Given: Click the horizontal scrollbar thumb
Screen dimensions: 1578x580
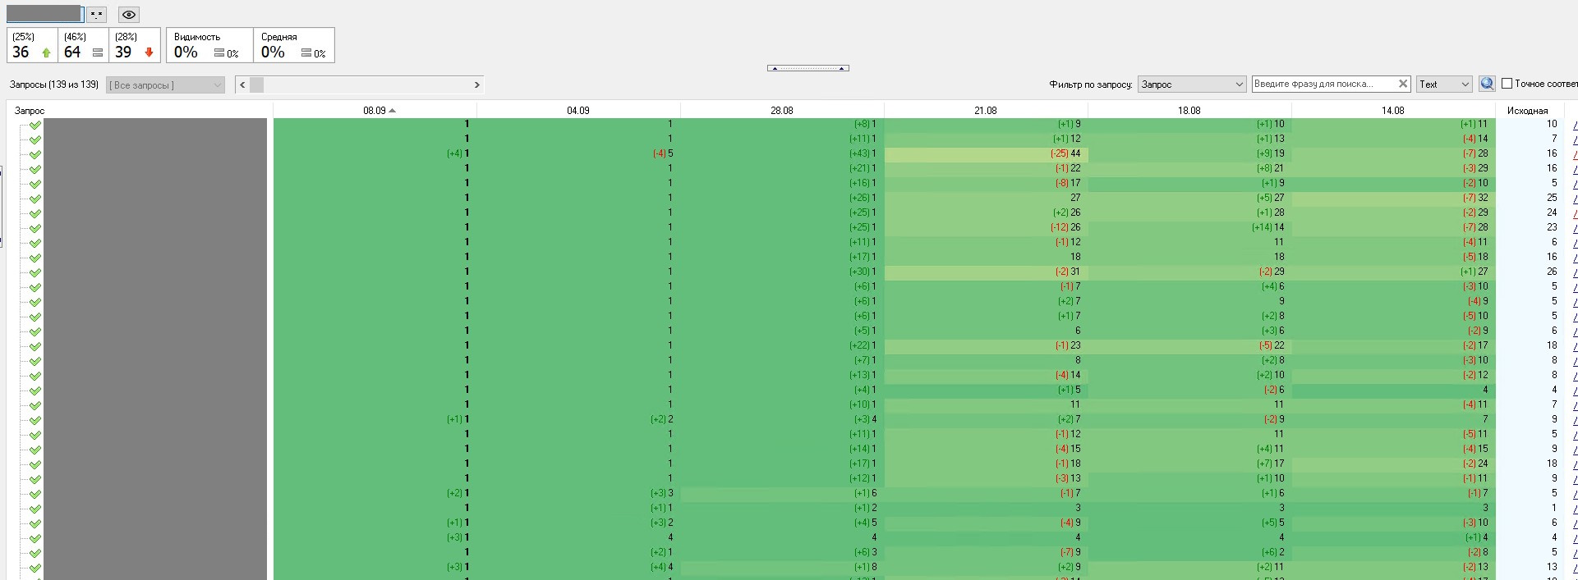Looking at the screenshot, I should coord(257,84).
